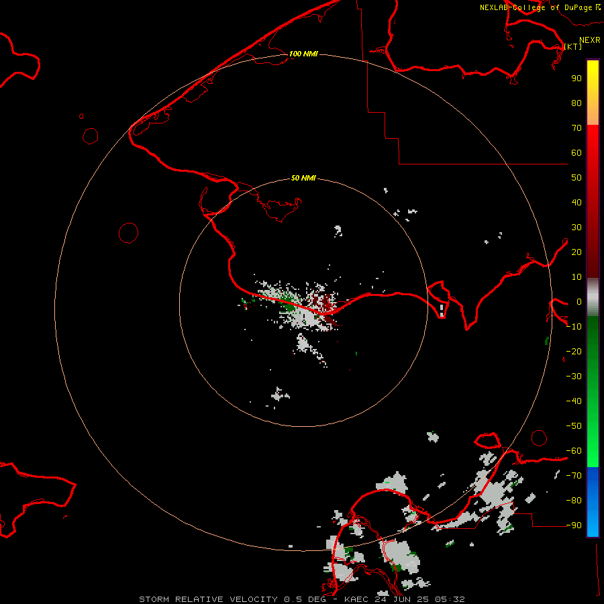The image size is (604, 604).
Task: Click the 20 value on the velocity scale
Action: click(576, 252)
